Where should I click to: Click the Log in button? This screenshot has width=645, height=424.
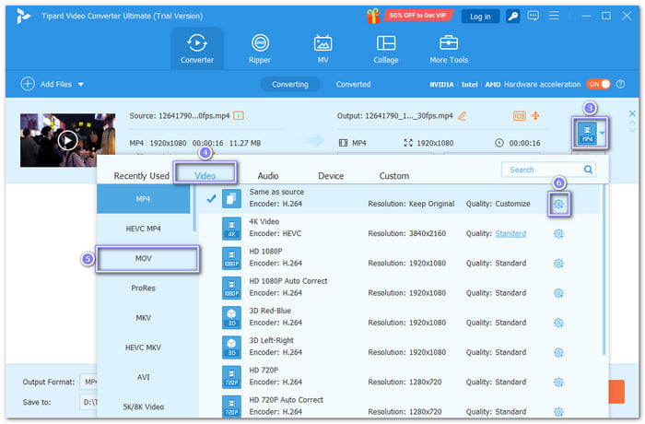[x=480, y=16]
